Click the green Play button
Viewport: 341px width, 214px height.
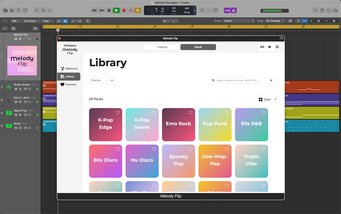(116, 10)
